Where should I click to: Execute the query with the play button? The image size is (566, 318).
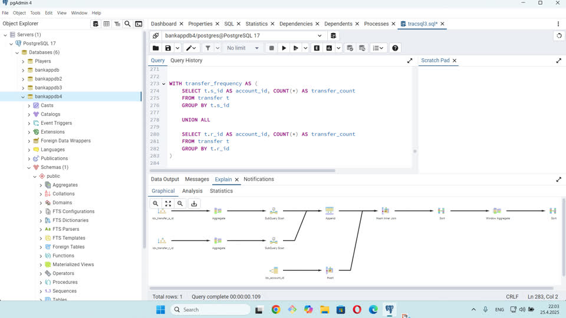coord(284,48)
